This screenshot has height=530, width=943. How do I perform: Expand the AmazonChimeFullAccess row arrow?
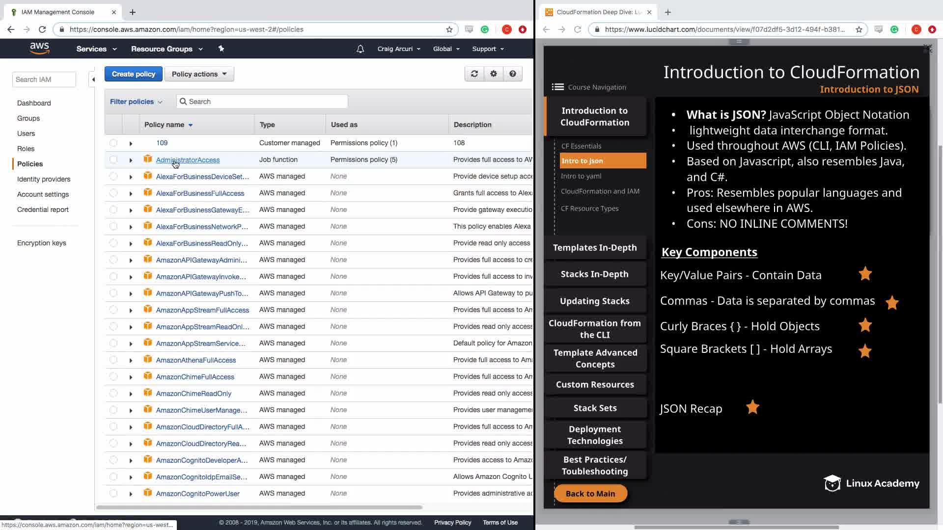click(x=131, y=377)
